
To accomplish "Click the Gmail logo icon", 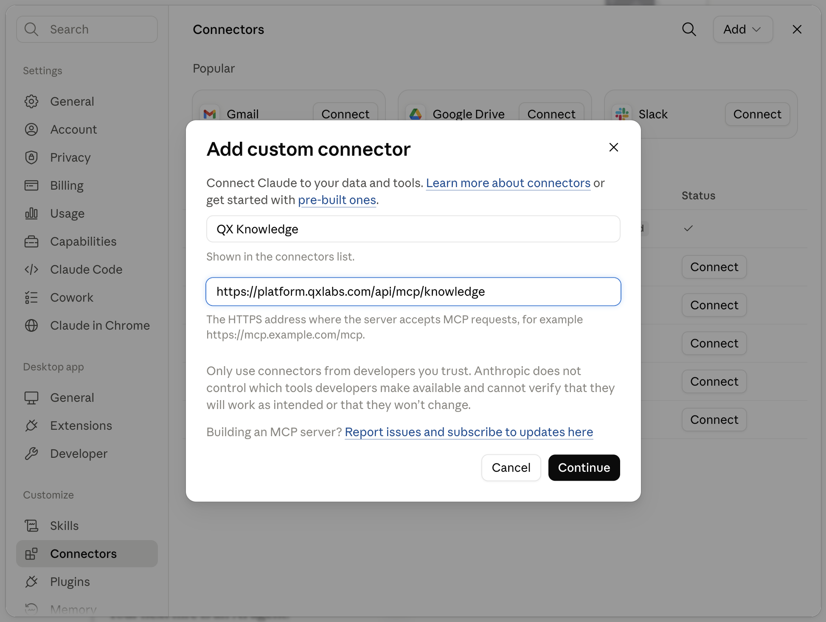I will coord(210,114).
